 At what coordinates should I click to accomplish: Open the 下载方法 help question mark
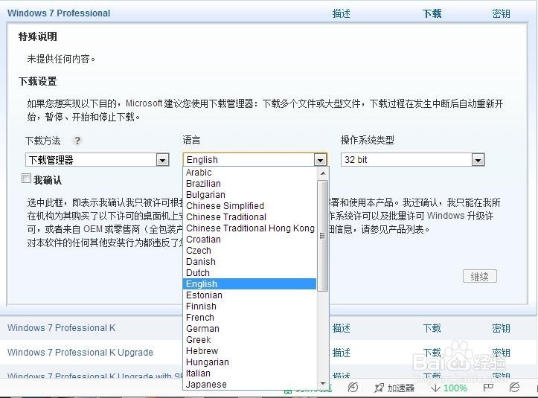[77, 141]
